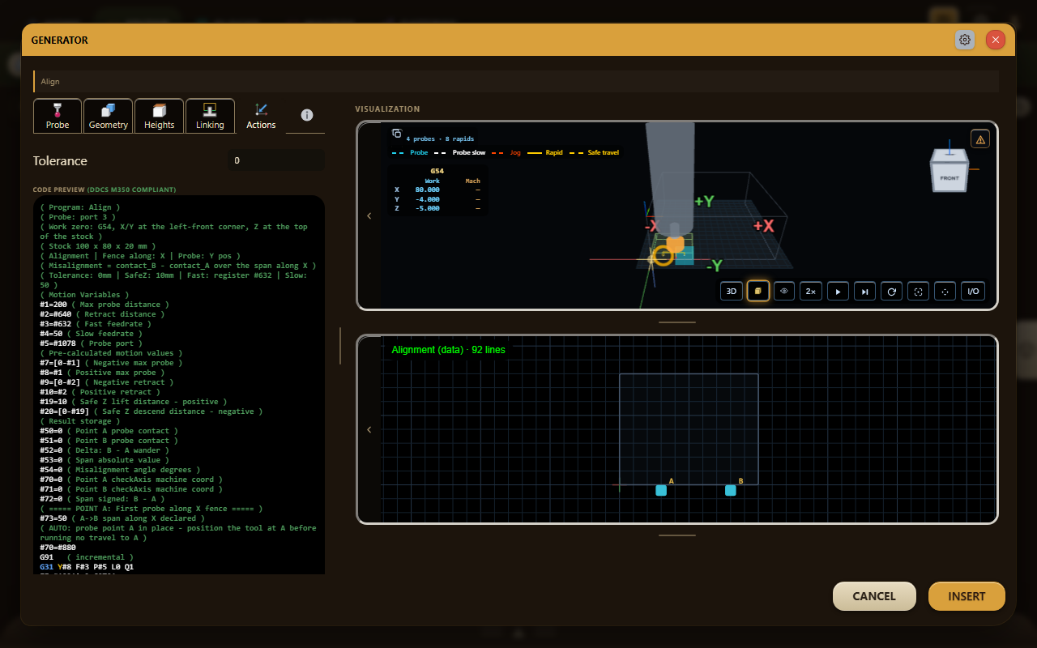This screenshot has height=648, width=1037.
Task: Reset the simulation with reload icon
Action: tap(891, 291)
